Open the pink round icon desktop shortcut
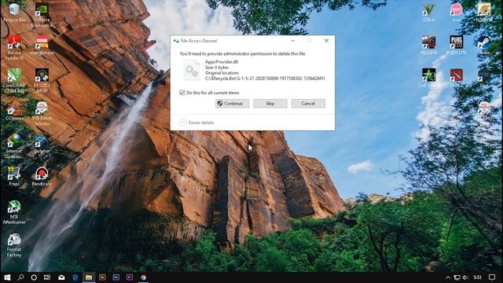 click(x=456, y=13)
